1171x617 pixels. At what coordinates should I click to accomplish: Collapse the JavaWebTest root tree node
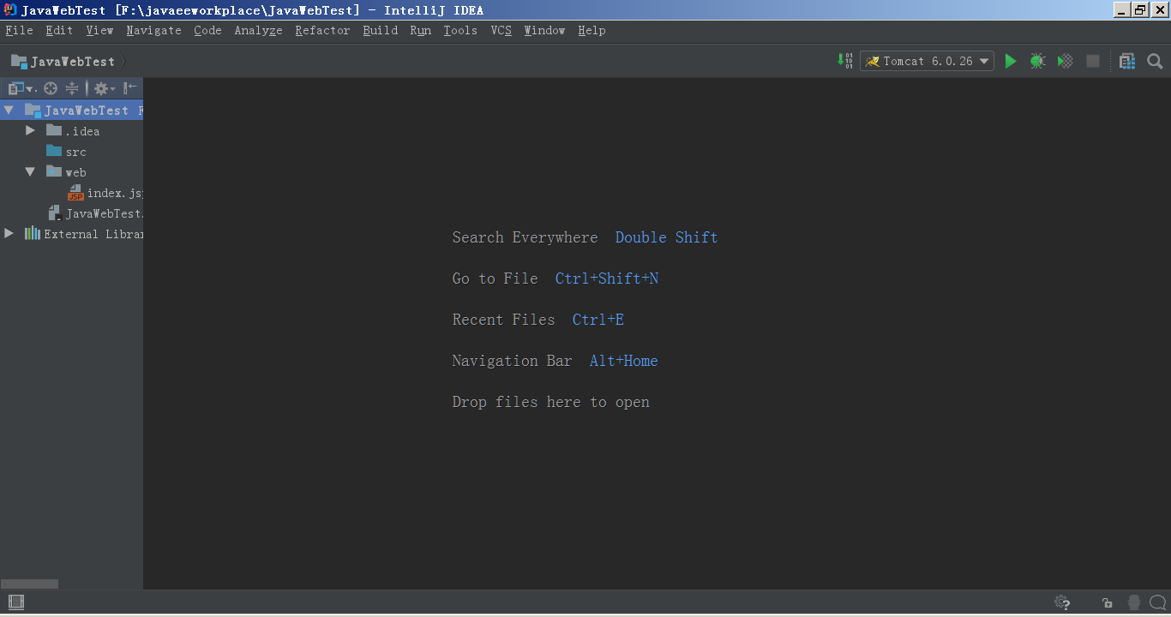pyautogui.click(x=9, y=110)
